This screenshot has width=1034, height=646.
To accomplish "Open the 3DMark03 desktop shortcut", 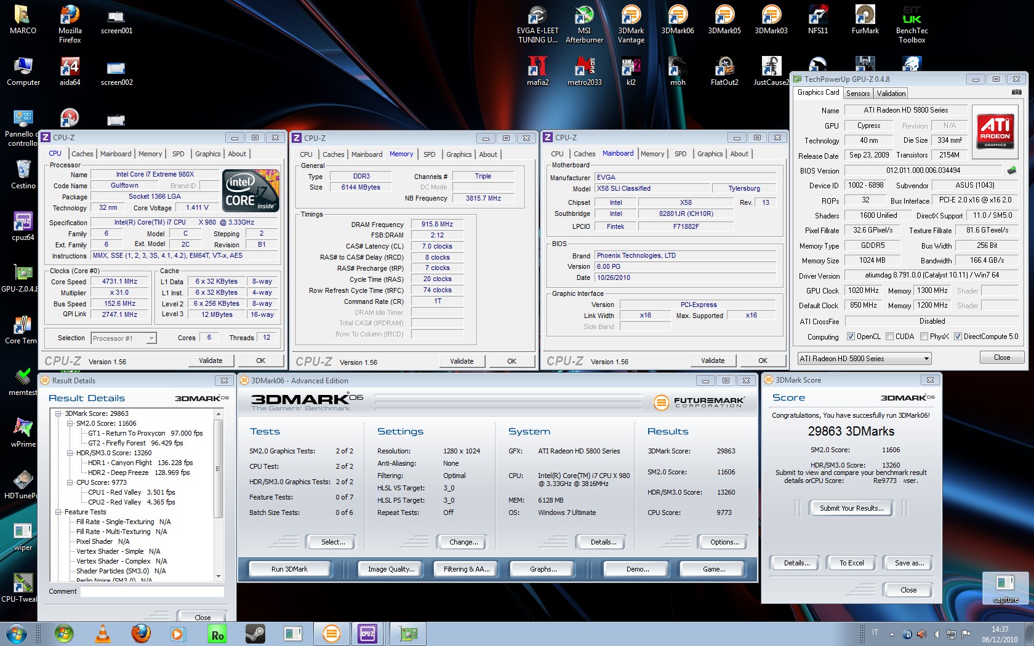I will tap(771, 20).
